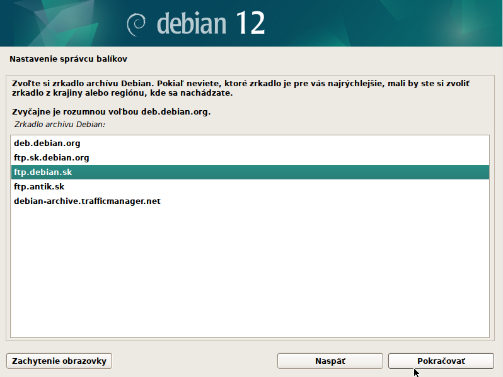Click the "Zrkadlo archívu Debian:" label
Screen dimensions: 503x377
click(59, 125)
